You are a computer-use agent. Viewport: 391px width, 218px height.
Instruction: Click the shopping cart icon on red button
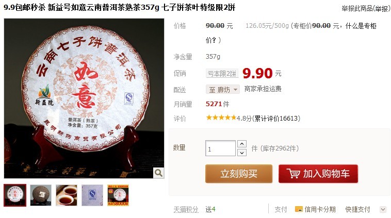pos(293,173)
